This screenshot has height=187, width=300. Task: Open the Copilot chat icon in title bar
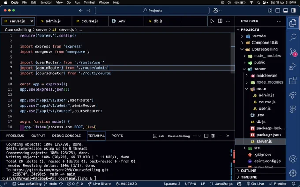tap(216, 11)
